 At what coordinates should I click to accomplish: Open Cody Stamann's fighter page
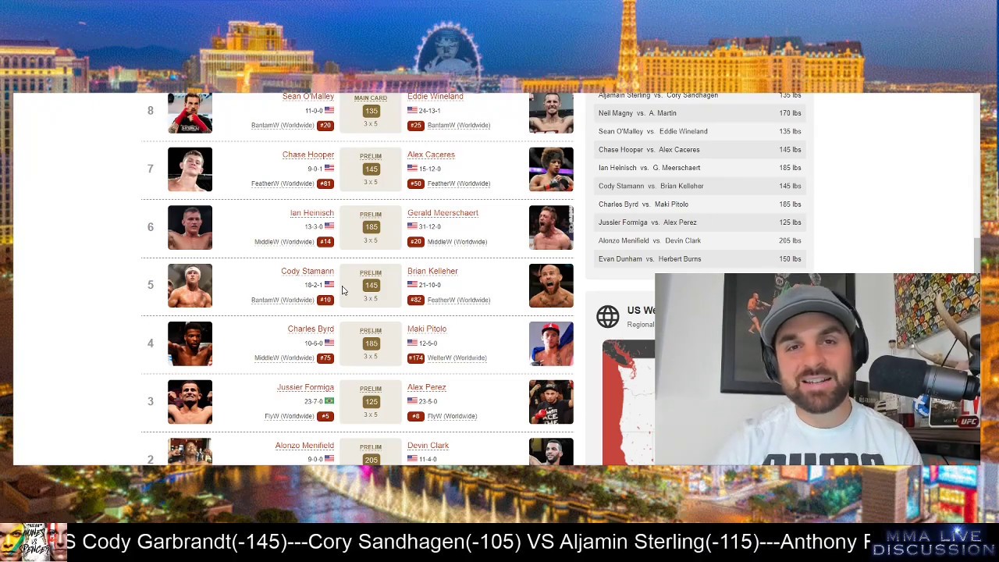(x=308, y=271)
